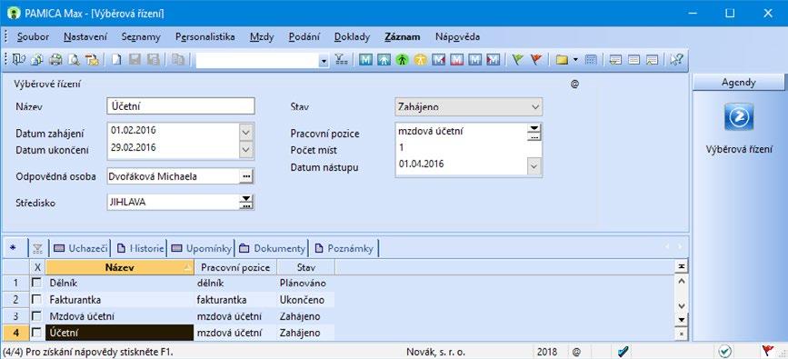This screenshot has width=788, height=359.
Task: Open print preview magnifier icon
Action: pos(74,60)
